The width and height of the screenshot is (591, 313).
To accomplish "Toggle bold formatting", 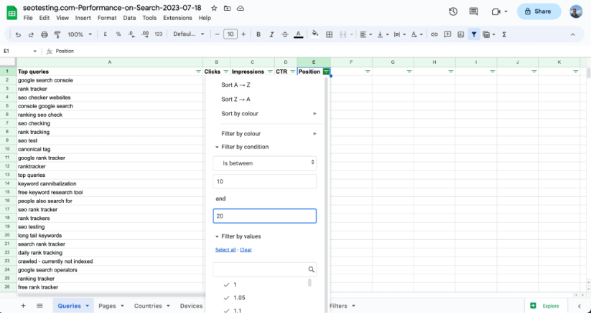I will pos(259,34).
